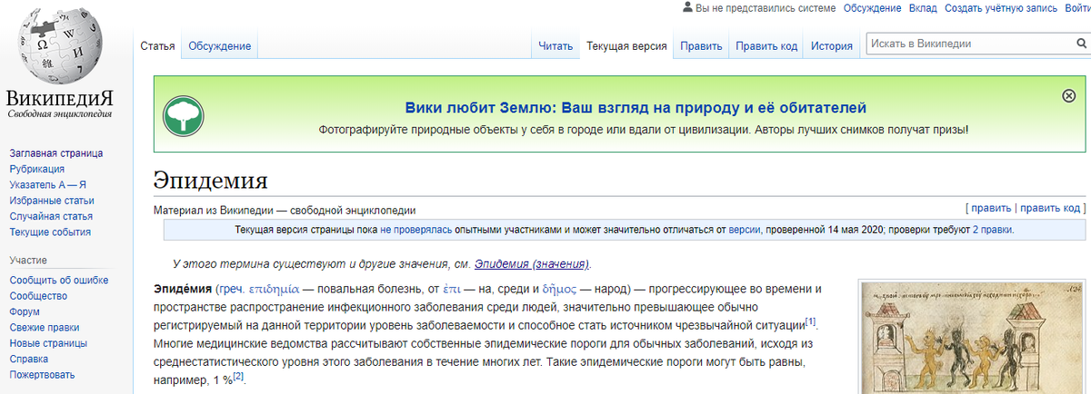
Task: Open the Вклад link
Action: (923, 8)
